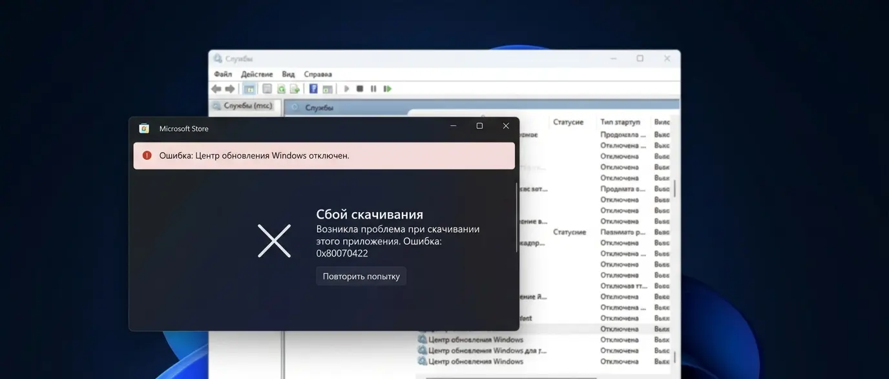The height and width of the screenshot is (379, 889).
Task: Maximize the Microsoft Store window
Action: (479, 126)
